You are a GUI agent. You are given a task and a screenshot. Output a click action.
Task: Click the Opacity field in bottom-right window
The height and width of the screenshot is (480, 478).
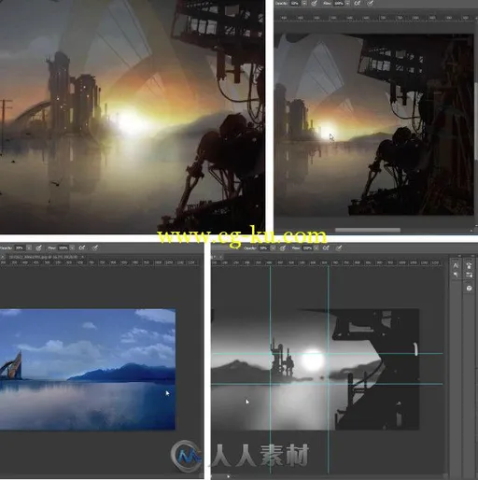(x=264, y=248)
